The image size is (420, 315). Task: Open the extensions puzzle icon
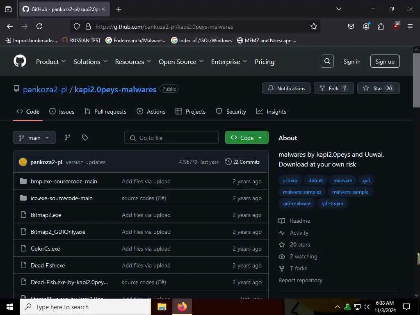tap(381, 26)
